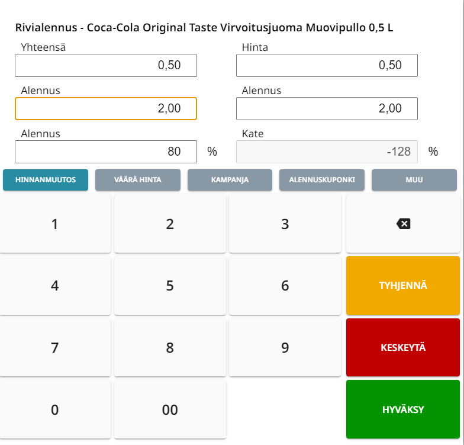464x445 pixels.
Task: Click the Hinta label
Action: click(254, 47)
